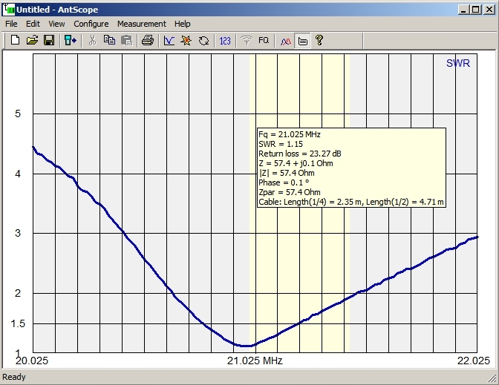Screen dimensions: 499x385
Task: Click the scissors Cut icon
Action: pos(92,40)
